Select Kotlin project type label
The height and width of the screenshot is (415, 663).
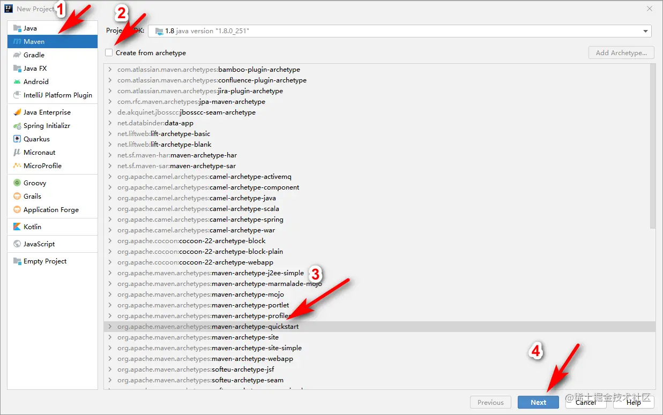[x=32, y=227]
